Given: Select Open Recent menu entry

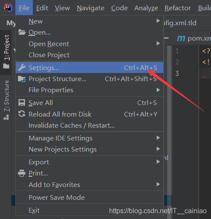Looking at the screenshot, I should click(90, 44).
